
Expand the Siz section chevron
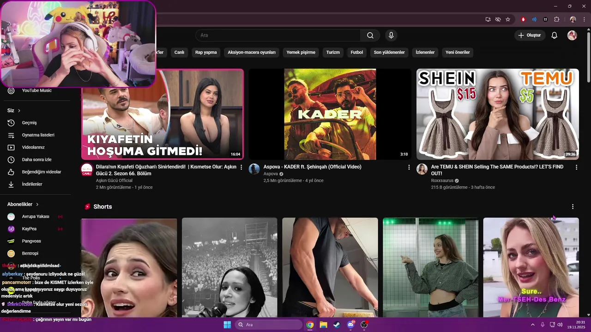[19, 111]
